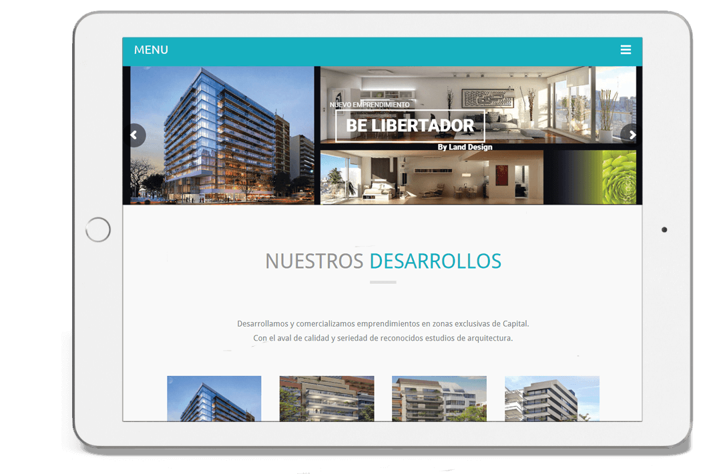Open fourth development thumbnail with dark balconies
This screenshot has width=701, height=474.
click(x=552, y=399)
